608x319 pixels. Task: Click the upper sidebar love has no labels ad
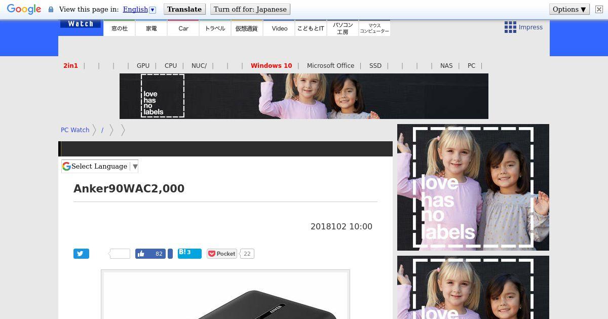tap(473, 187)
